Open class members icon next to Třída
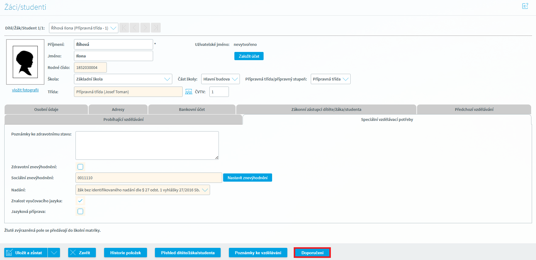This screenshot has width=536, height=260. click(x=189, y=92)
